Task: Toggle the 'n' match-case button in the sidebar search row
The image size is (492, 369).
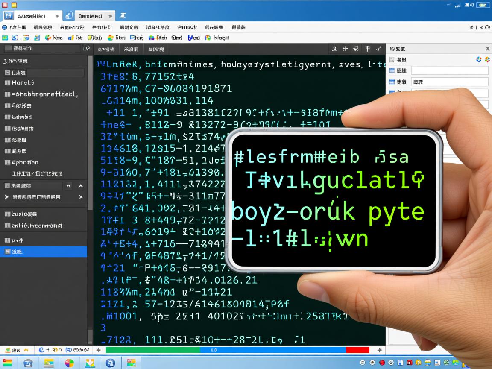Action: point(68,186)
